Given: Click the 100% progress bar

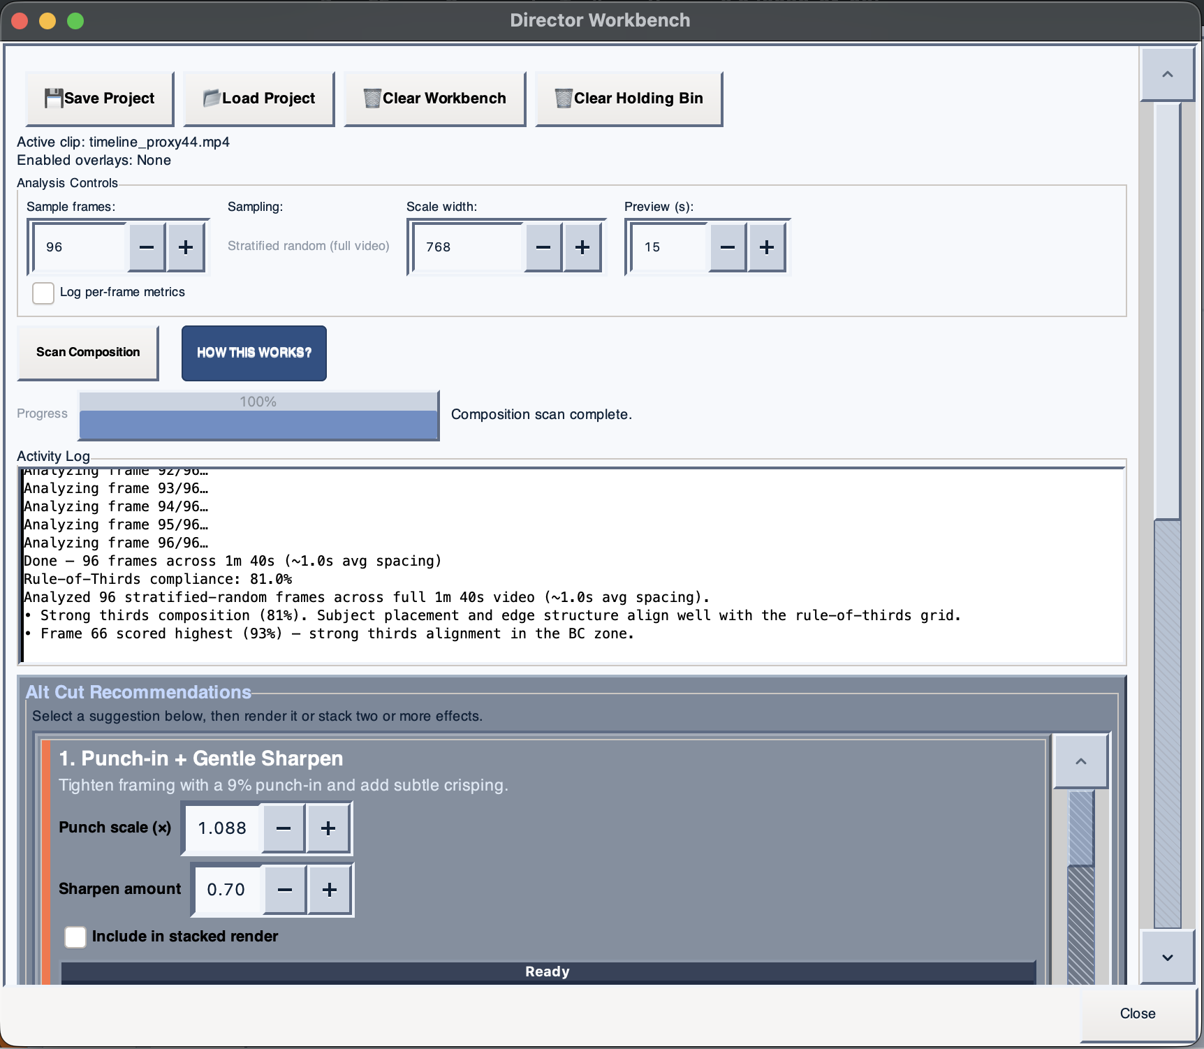Looking at the screenshot, I should [258, 416].
